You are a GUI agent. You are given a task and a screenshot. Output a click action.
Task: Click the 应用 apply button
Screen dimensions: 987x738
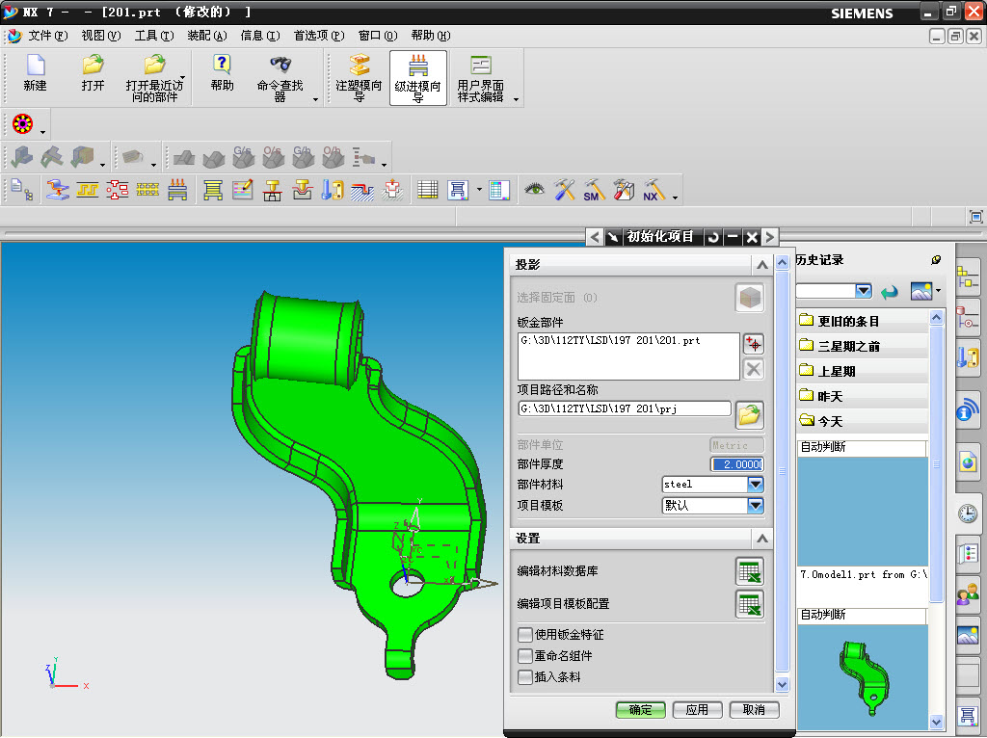[697, 710]
